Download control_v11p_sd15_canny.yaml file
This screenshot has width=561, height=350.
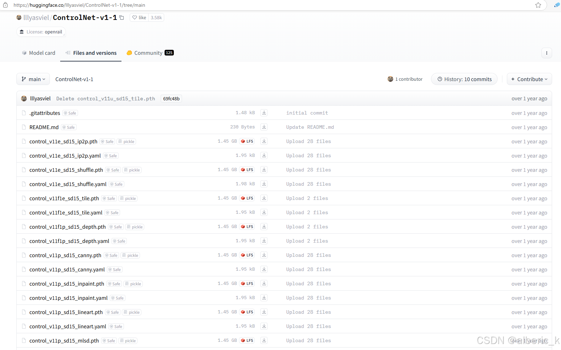click(264, 269)
